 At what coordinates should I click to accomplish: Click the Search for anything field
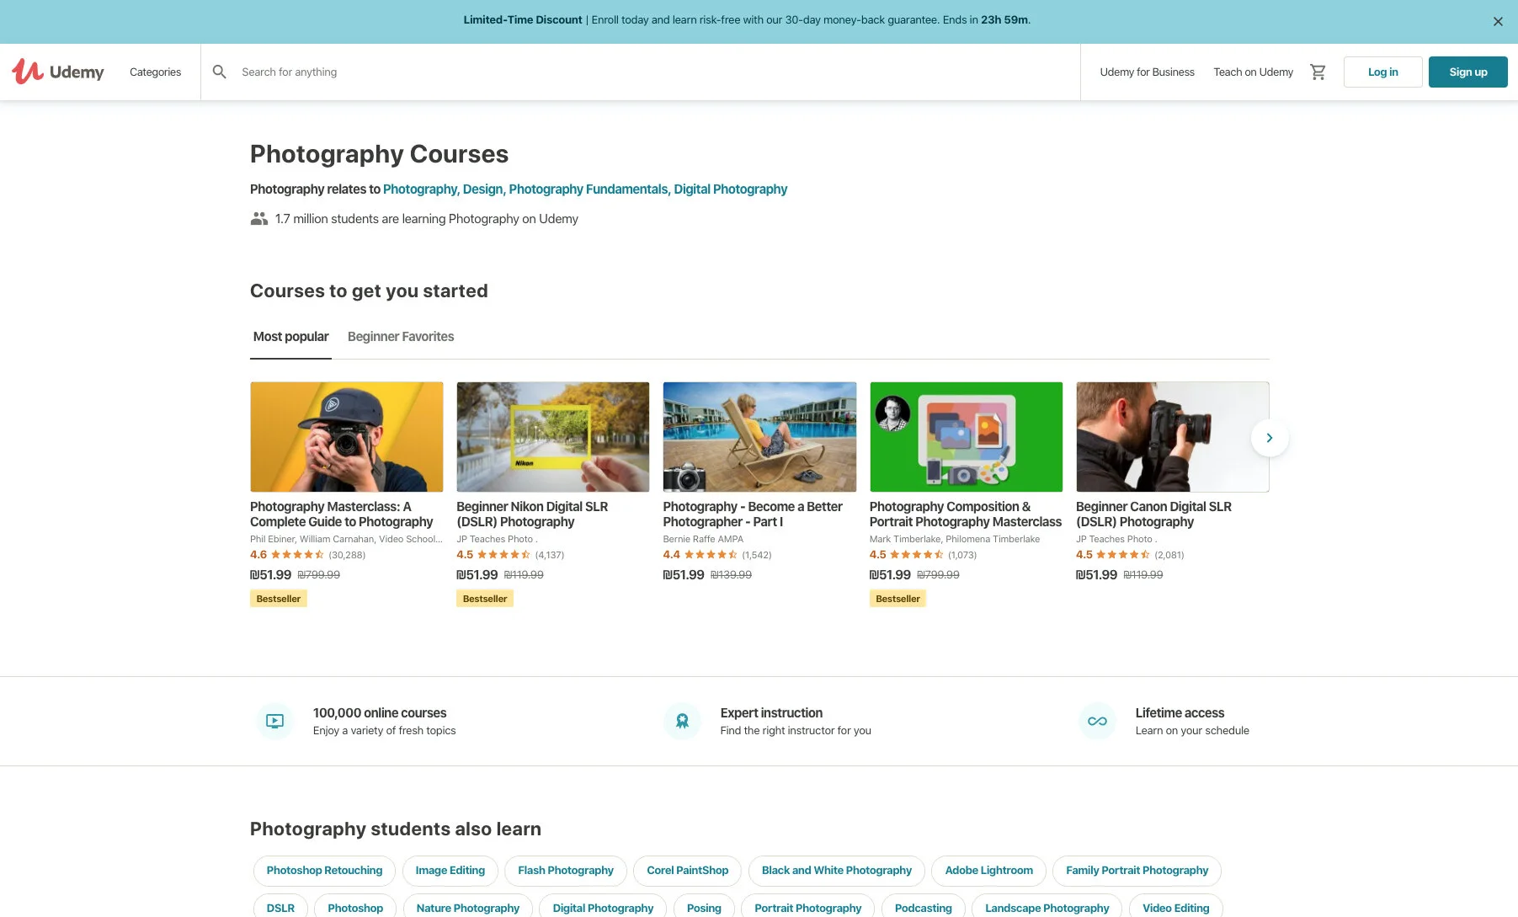click(640, 72)
